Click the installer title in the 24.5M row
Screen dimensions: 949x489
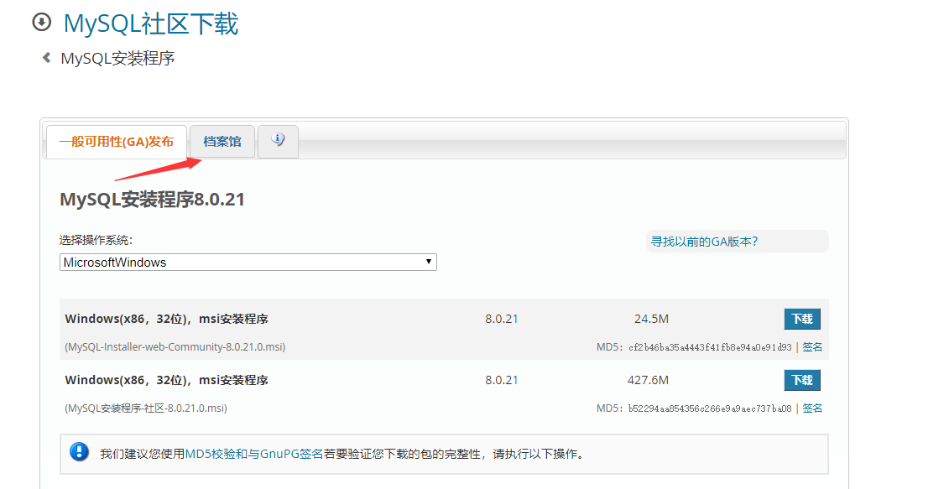(x=166, y=319)
